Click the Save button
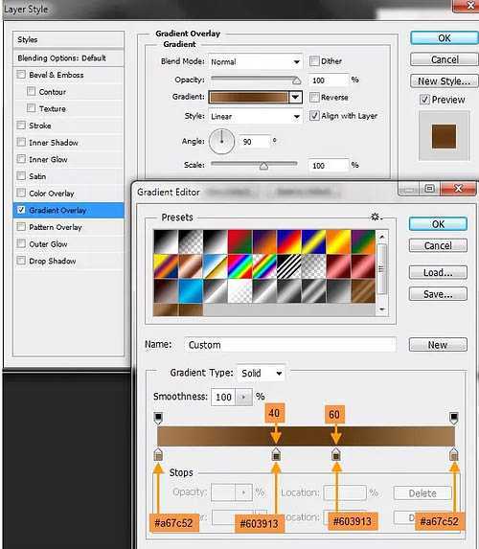The image size is (479, 549). point(438,294)
